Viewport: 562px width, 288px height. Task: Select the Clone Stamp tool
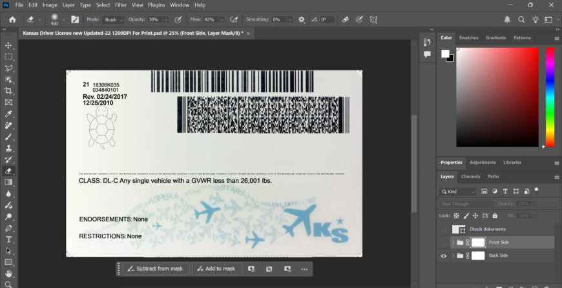(x=8, y=148)
